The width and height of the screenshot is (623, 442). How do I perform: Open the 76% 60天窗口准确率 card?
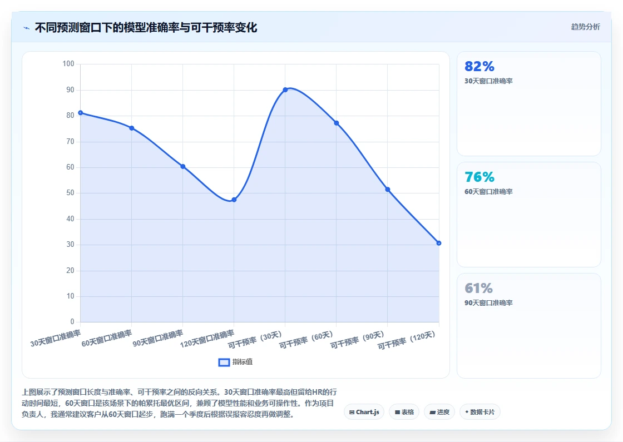[x=529, y=215]
